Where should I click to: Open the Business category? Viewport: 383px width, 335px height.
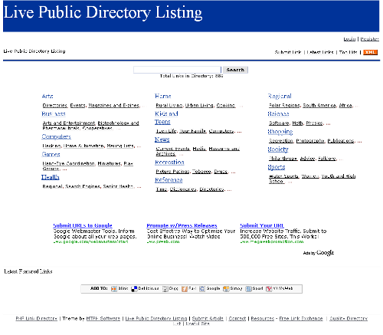point(54,113)
